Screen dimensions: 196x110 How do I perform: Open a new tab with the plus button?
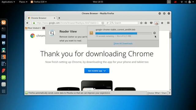point(59,18)
